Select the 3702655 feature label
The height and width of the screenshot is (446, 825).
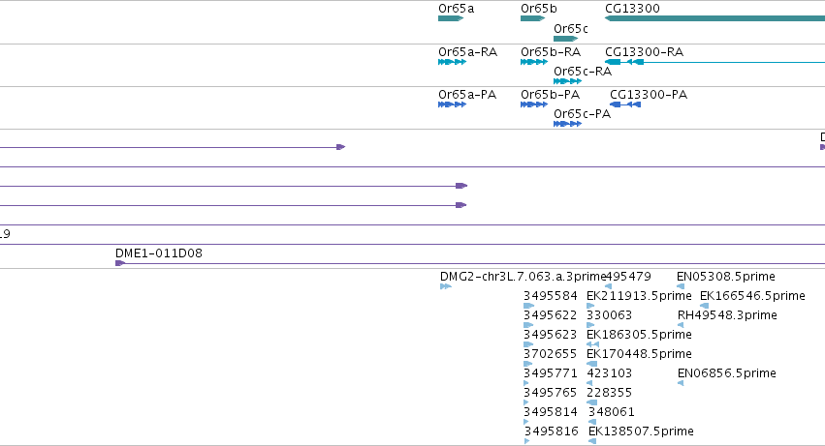(551, 354)
